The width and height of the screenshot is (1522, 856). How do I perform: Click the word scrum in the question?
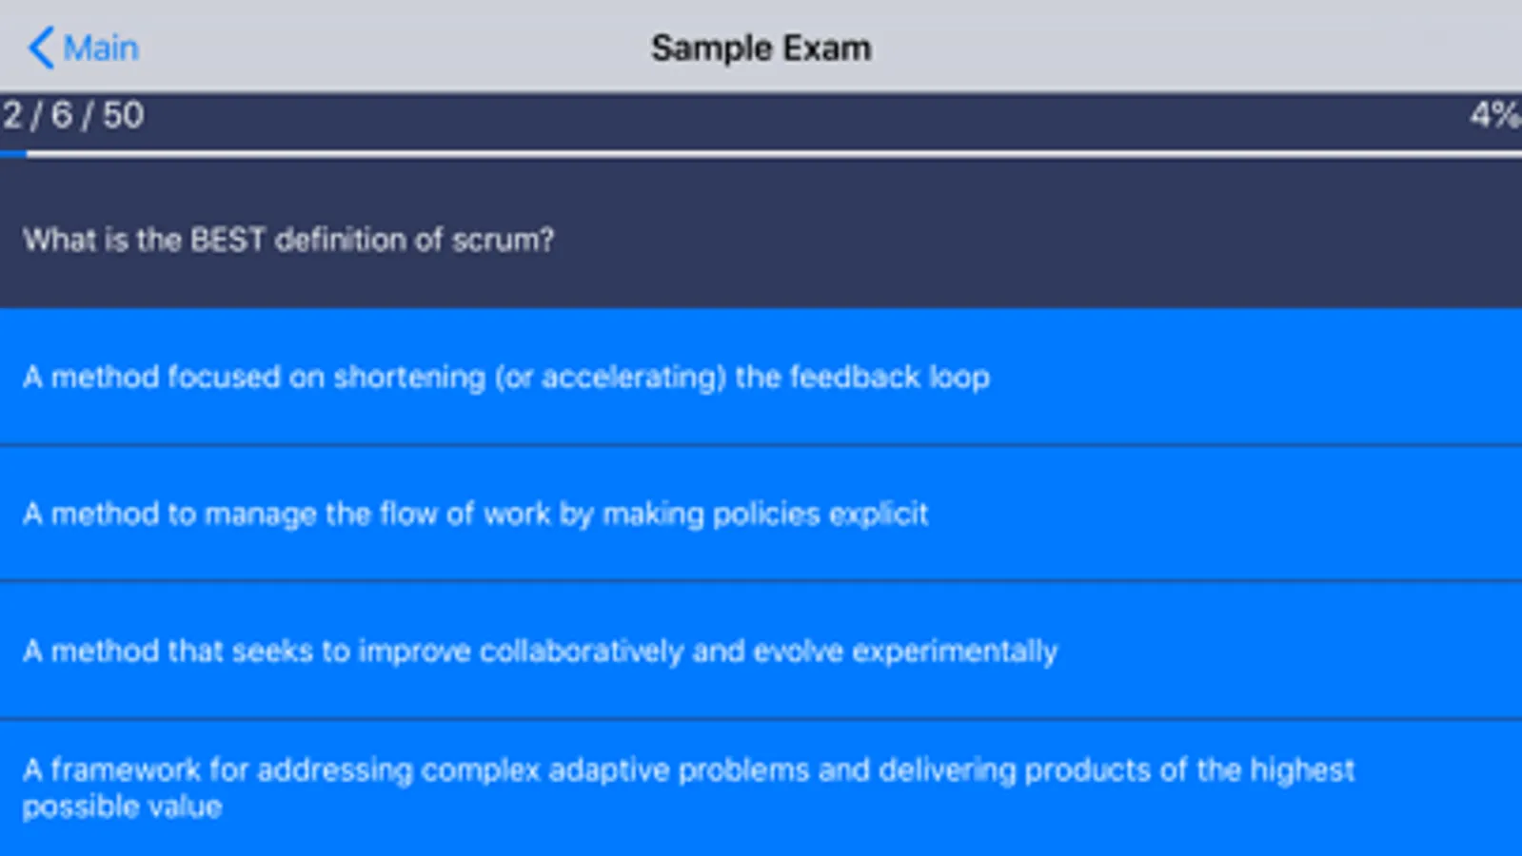(497, 240)
